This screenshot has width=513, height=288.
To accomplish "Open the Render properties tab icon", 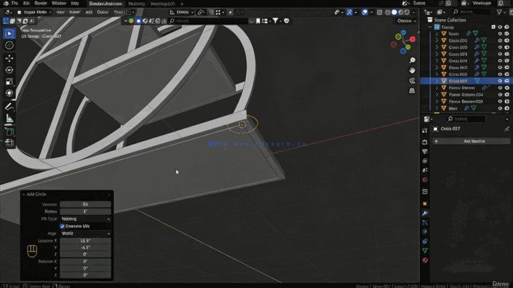I will click(x=425, y=143).
